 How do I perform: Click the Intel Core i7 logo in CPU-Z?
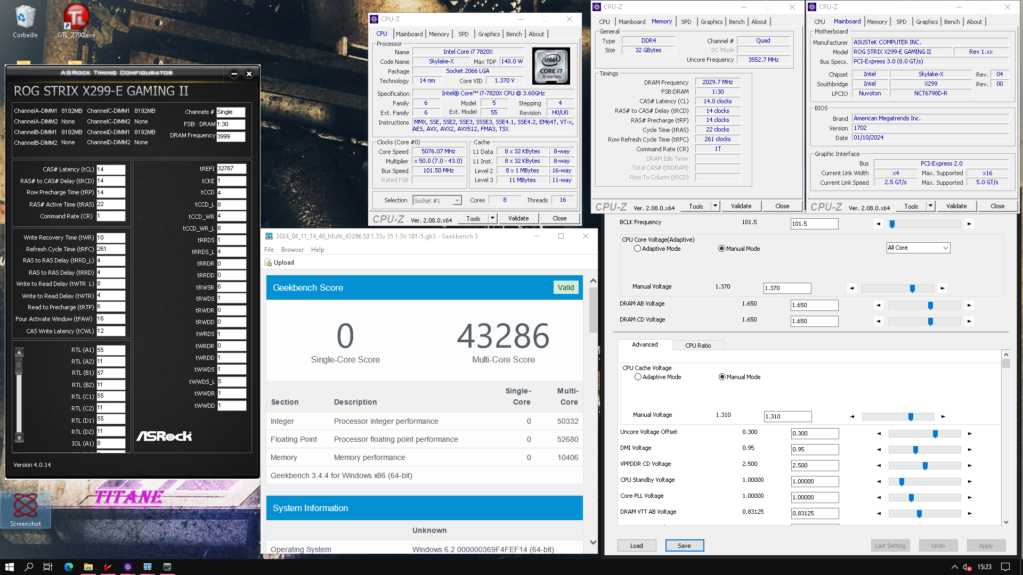551,66
